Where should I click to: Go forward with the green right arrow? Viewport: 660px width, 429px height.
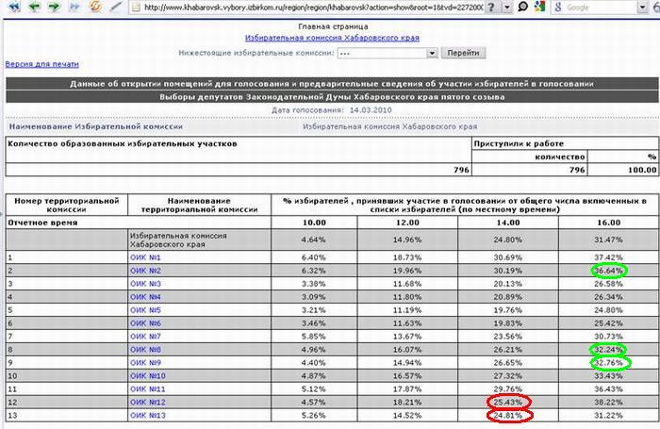click(x=53, y=7)
